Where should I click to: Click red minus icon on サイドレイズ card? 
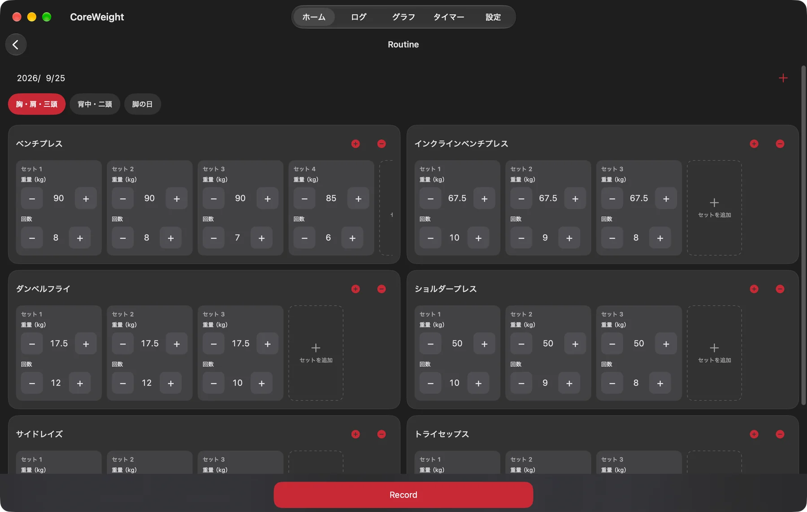pos(382,434)
